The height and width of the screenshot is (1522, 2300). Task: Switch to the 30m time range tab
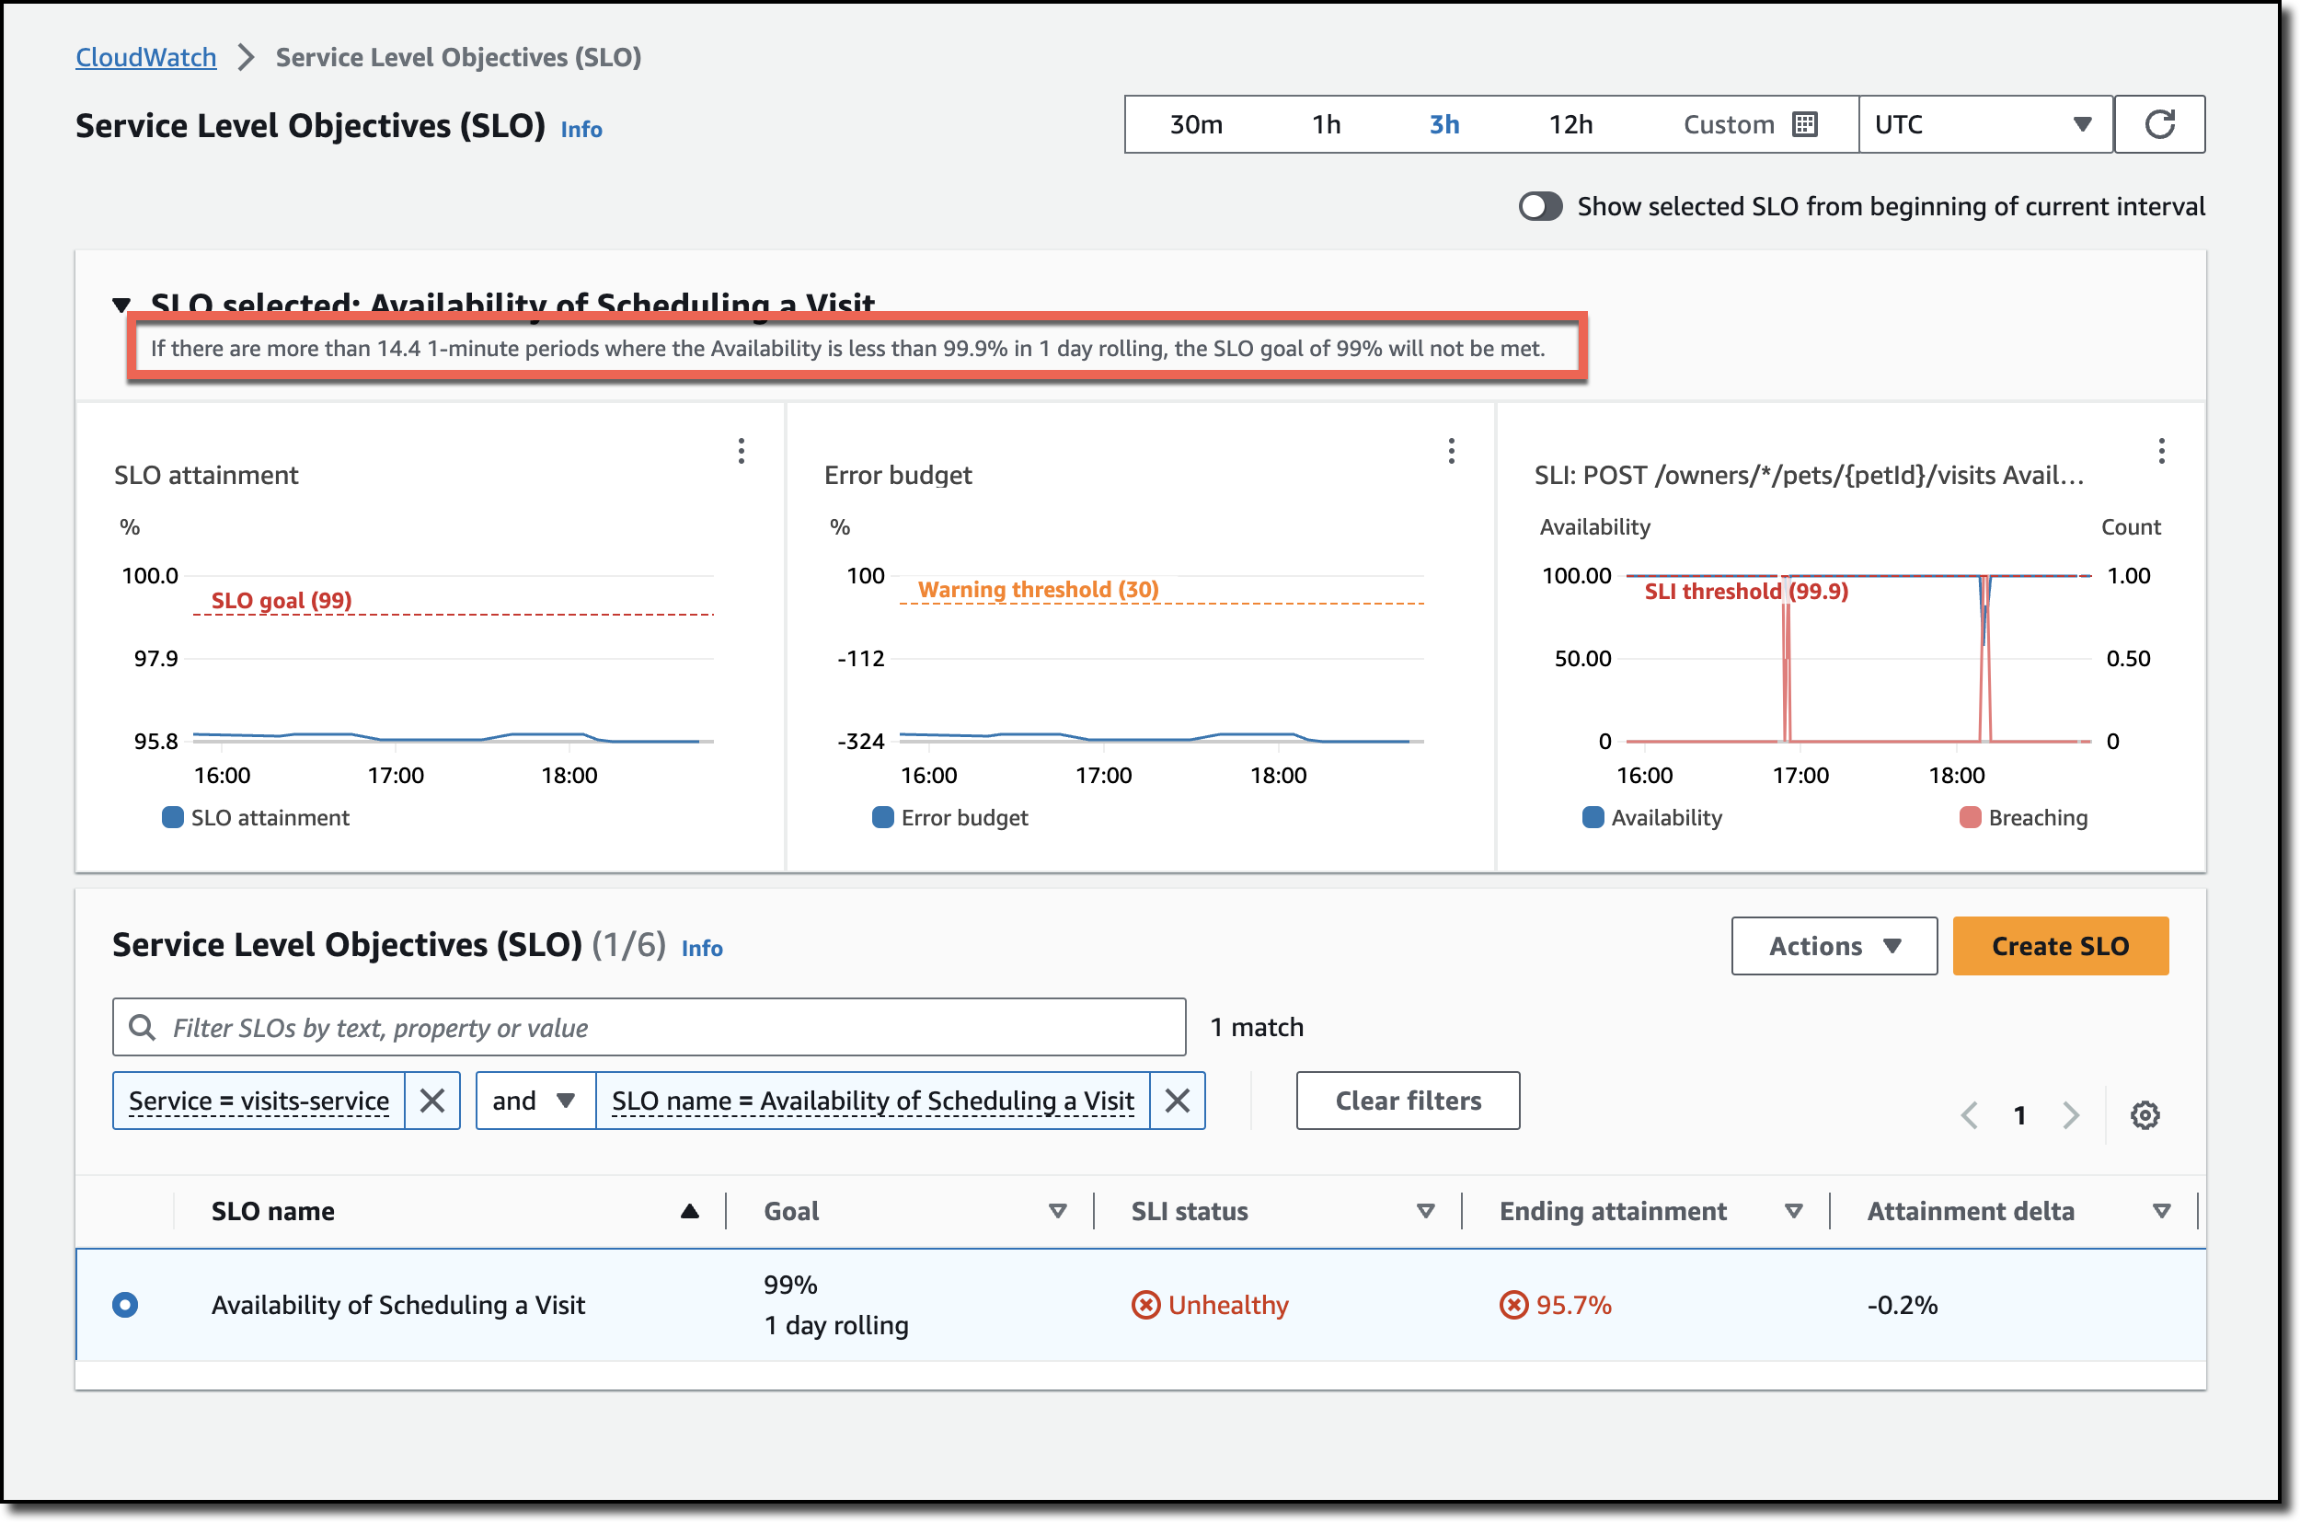click(1195, 124)
